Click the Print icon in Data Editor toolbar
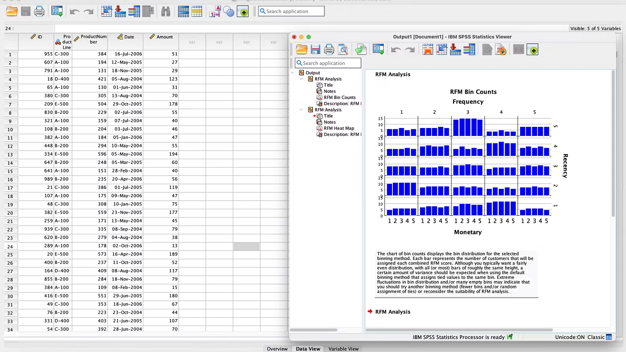This screenshot has width=626, height=352. [x=39, y=11]
